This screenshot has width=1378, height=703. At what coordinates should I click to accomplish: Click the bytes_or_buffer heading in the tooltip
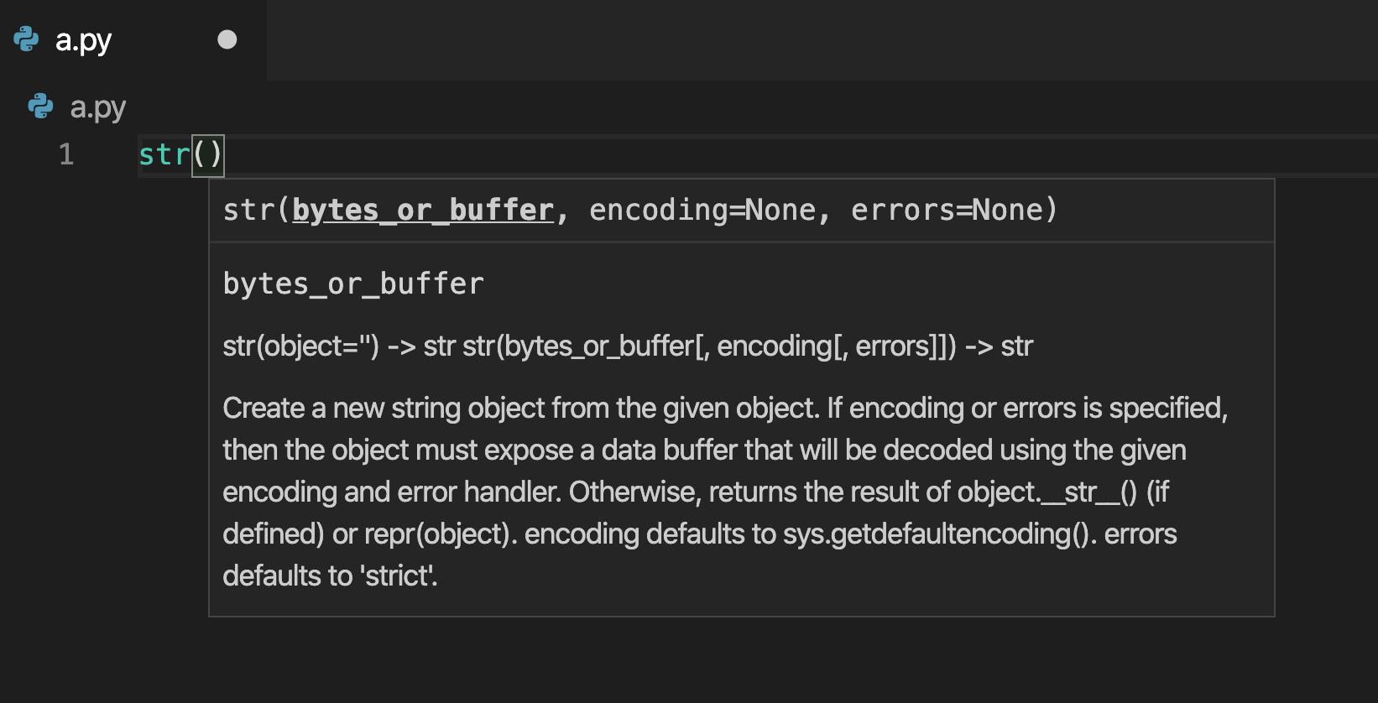tap(352, 283)
